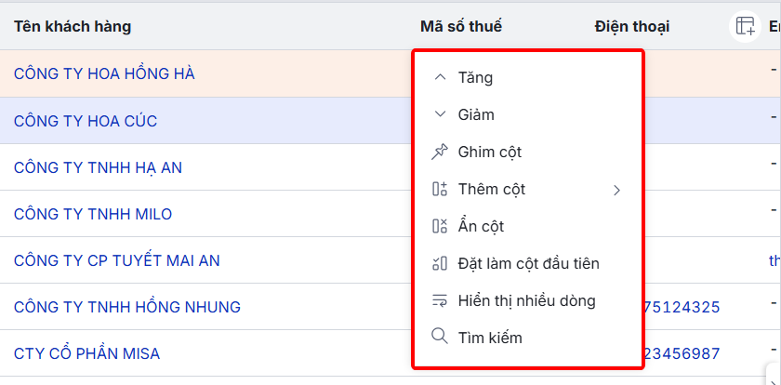Click the add column icon
Image resolution: width=781 pixels, height=385 pixels.
click(x=440, y=190)
